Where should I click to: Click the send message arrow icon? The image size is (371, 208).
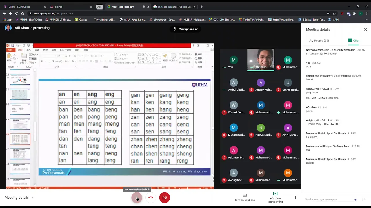364,199
